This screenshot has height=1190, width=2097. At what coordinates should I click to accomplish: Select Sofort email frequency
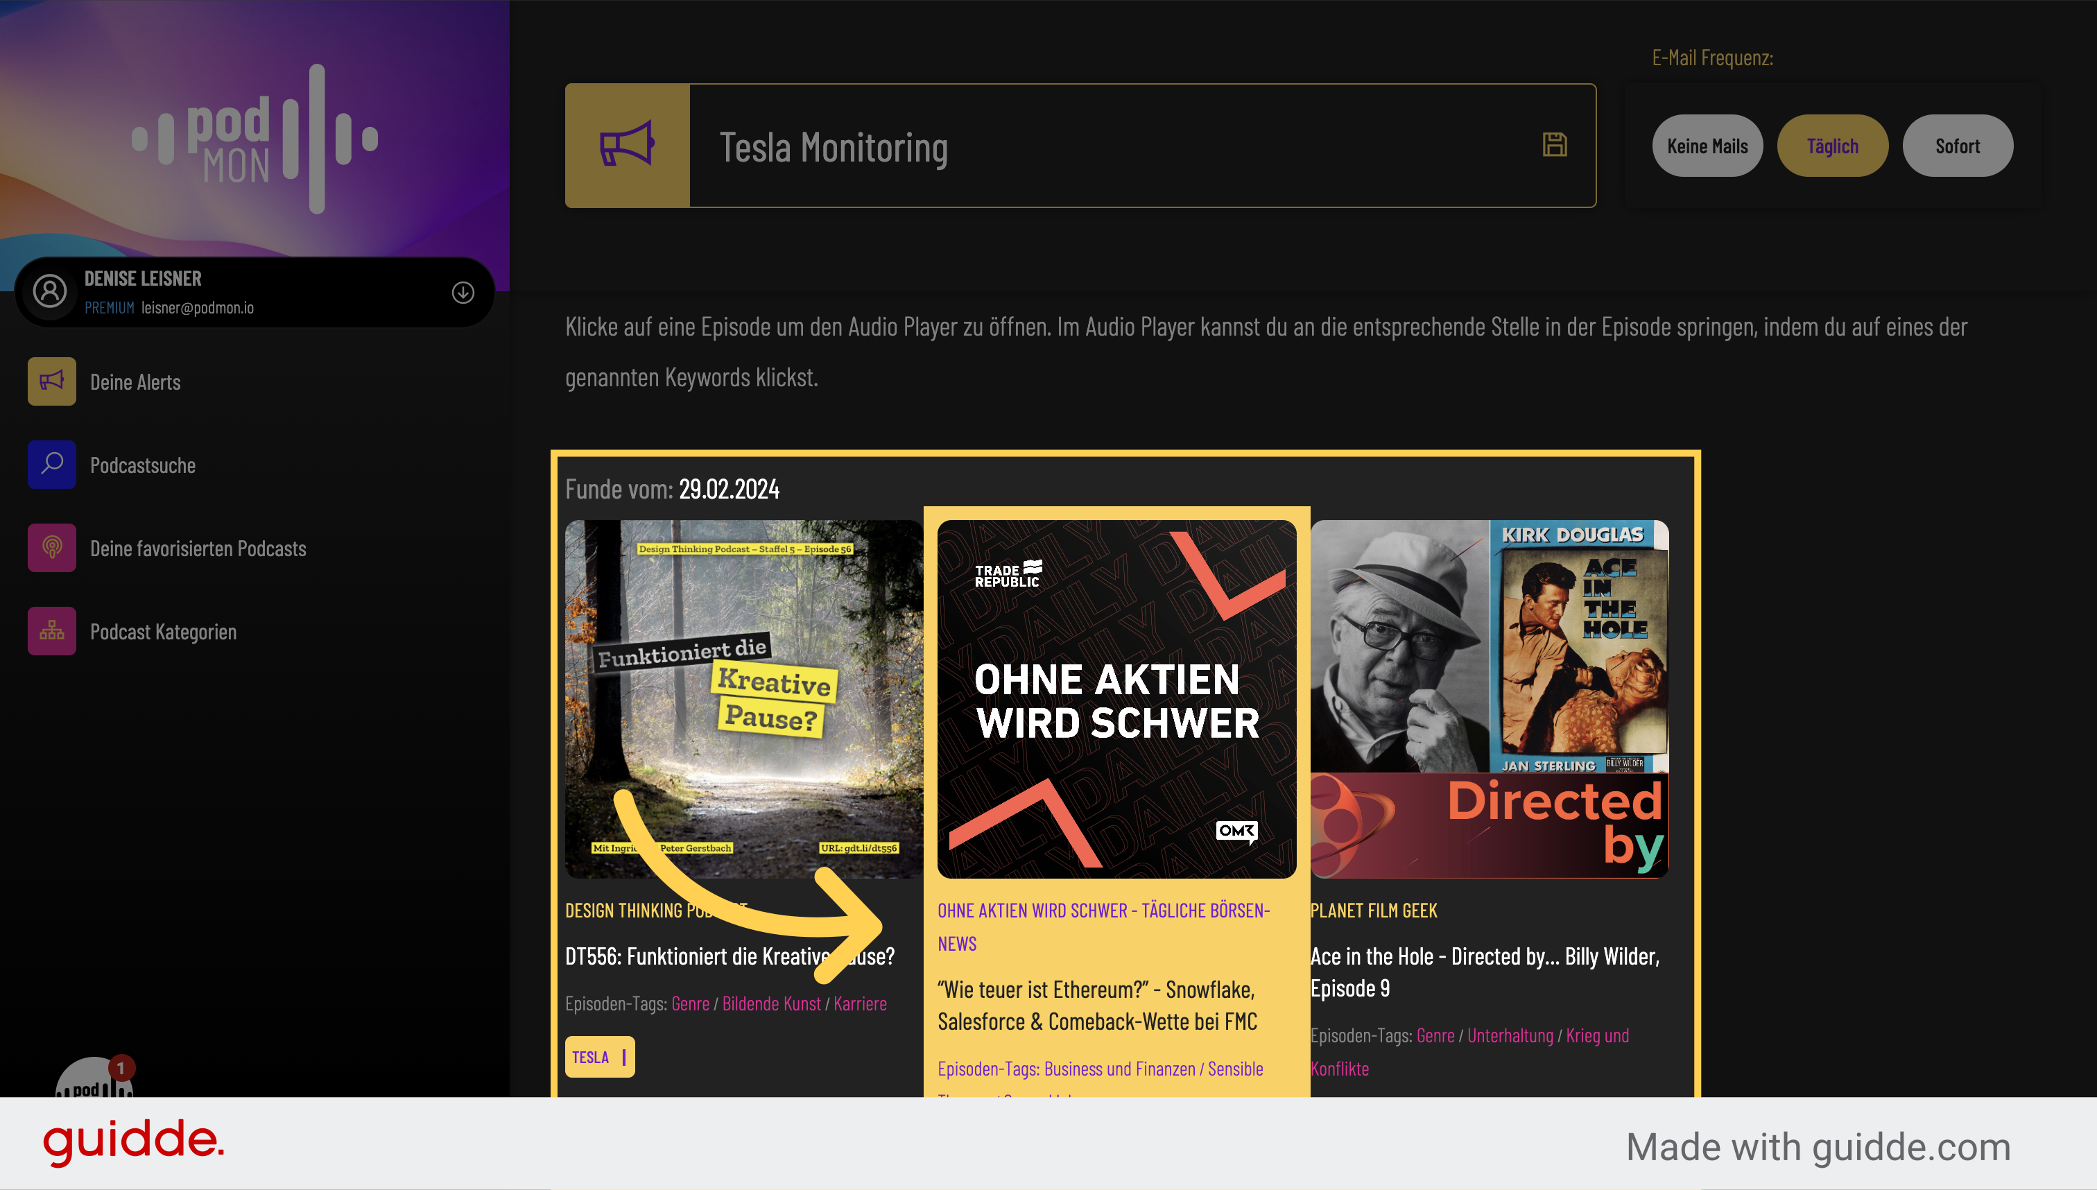(x=1957, y=146)
